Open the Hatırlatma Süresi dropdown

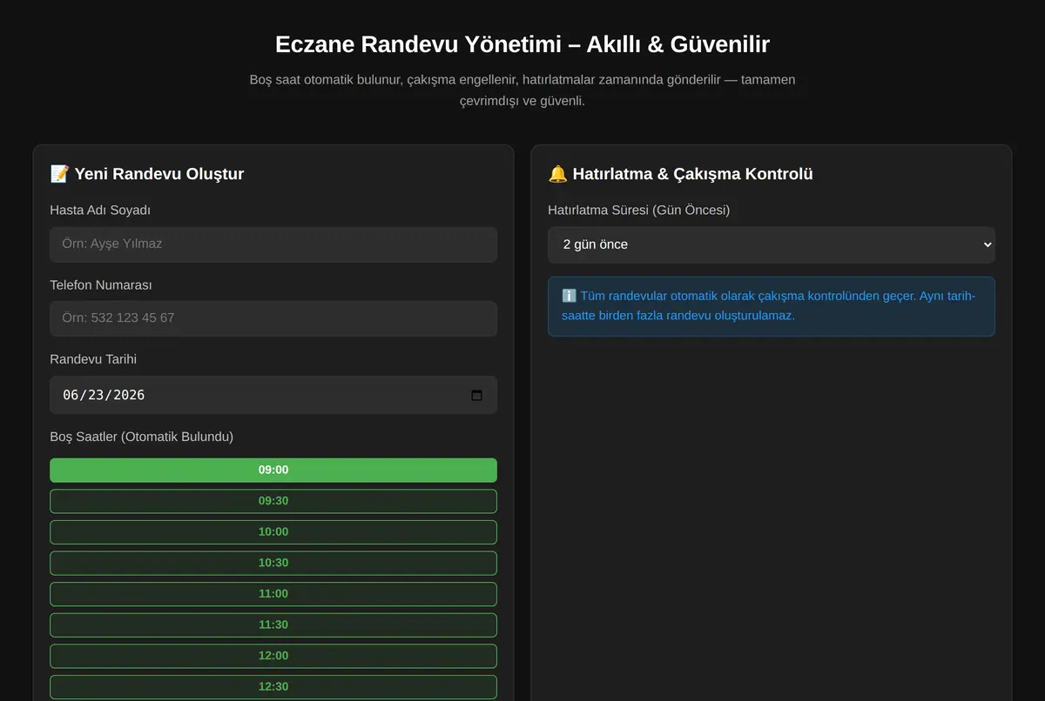click(771, 244)
